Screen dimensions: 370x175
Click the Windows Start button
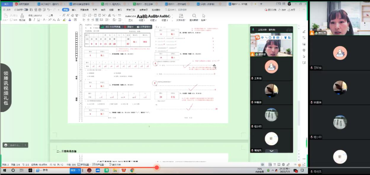[x=5, y=171]
